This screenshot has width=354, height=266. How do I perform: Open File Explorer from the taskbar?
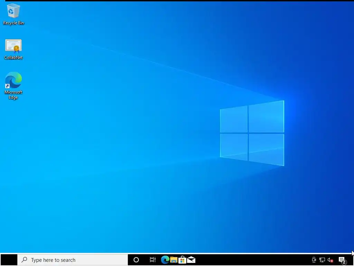[174, 260]
